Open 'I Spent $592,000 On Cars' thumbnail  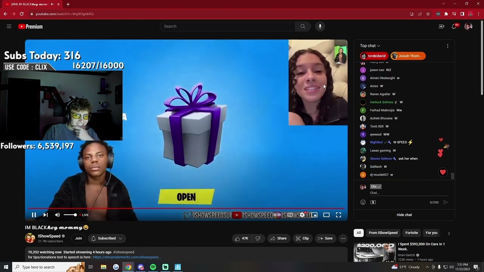[374, 252]
